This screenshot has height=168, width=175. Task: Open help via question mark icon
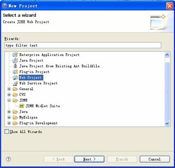pos(9,159)
